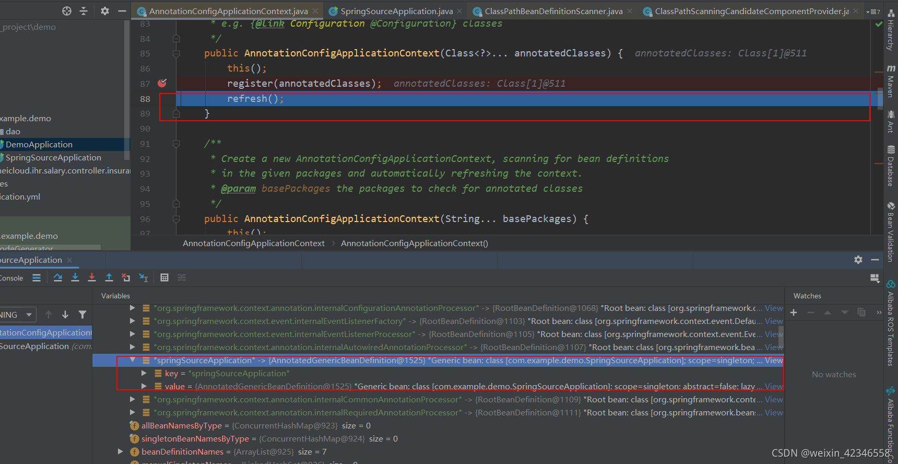Open the Bean Validation tool window
Screen dimensions: 898x464
point(891,232)
